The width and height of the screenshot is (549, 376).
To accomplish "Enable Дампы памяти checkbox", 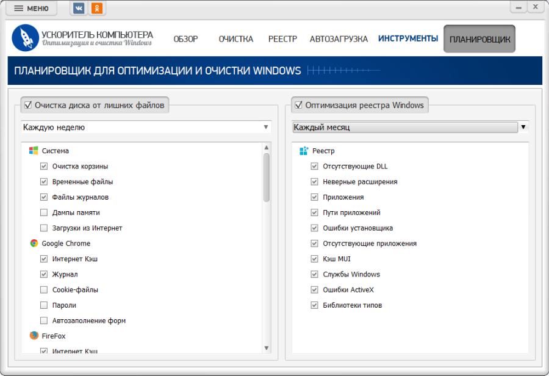I will pos(44,212).
